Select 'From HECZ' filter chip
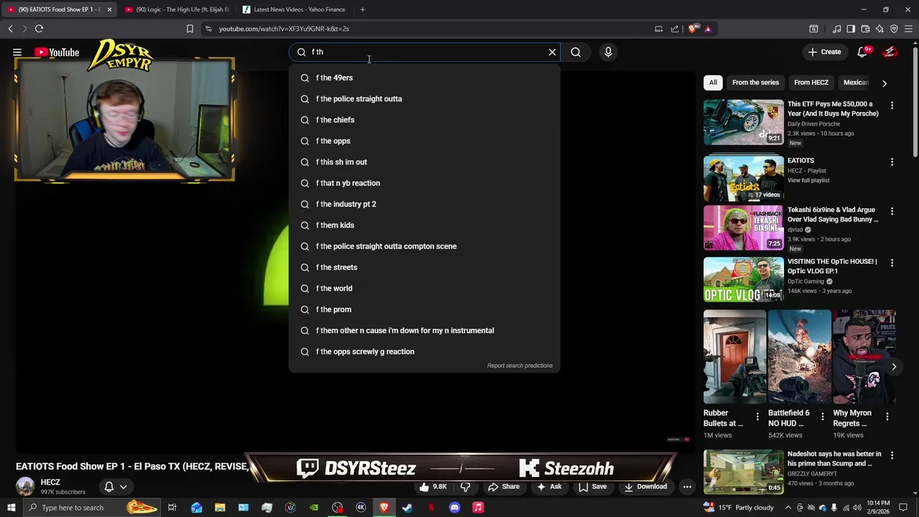Image resolution: width=919 pixels, height=517 pixels. [x=811, y=83]
